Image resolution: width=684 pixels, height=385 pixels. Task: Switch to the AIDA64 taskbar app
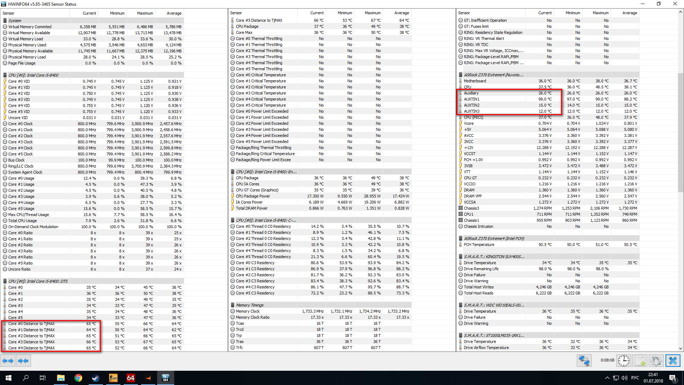tap(131, 378)
